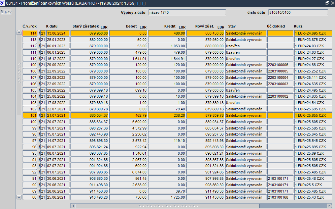The height and width of the screenshot is (209, 335).
Task: Click the application icon in the title bar
Action: coord(2,3)
